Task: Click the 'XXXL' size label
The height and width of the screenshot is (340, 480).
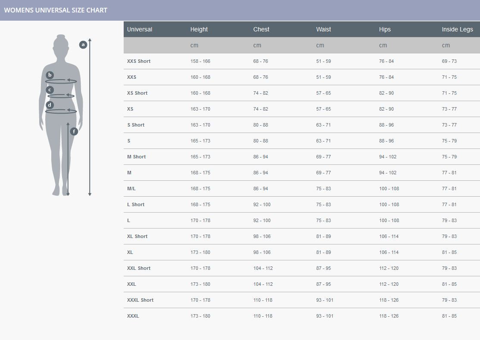Action: coord(133,315)
